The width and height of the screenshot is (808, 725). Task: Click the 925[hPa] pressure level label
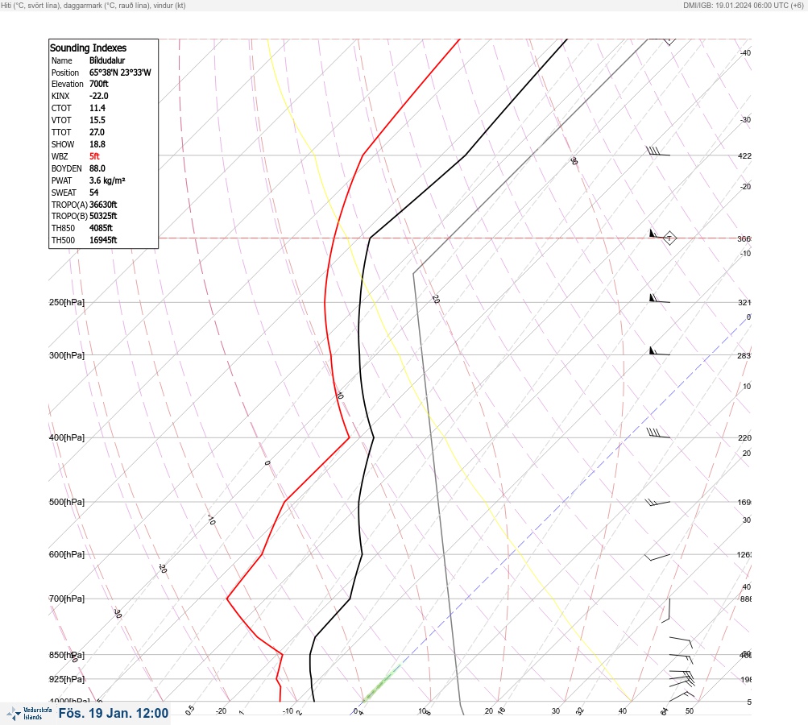tap(67, 679)
